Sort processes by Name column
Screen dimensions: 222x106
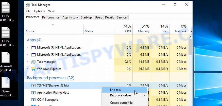click(x=54, y=29)
